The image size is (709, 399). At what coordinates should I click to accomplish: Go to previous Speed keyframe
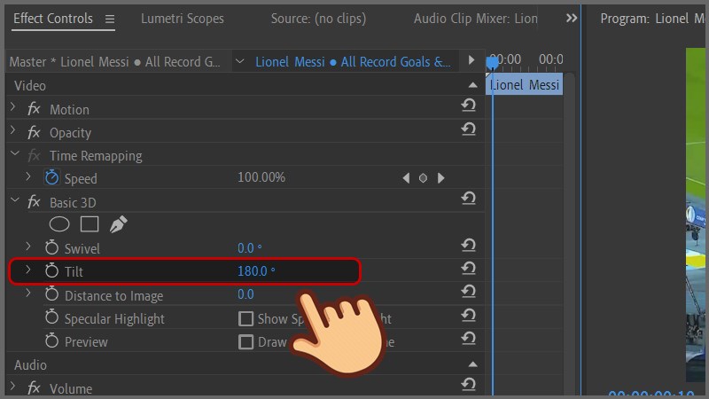tap(406, 178)
